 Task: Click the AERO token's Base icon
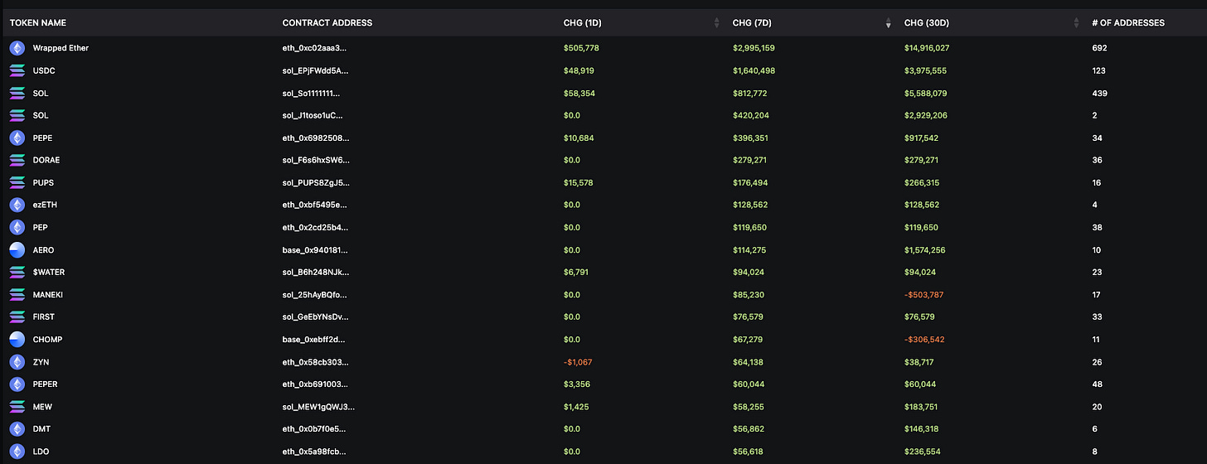17,249
